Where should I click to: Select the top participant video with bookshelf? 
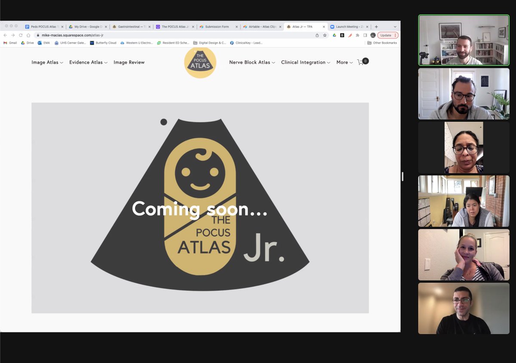(x=464, y=40)
